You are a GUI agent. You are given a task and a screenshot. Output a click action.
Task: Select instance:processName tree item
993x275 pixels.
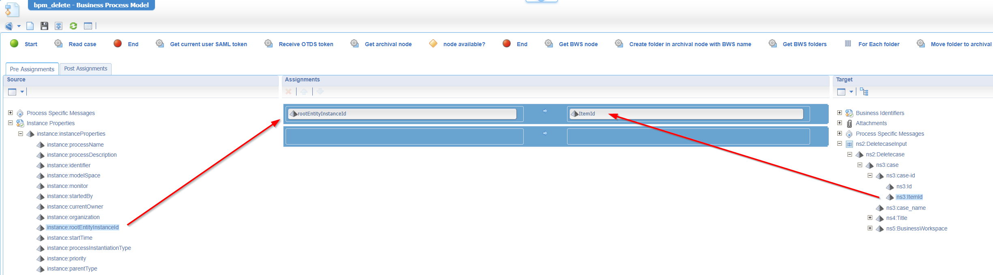[75, 145]
